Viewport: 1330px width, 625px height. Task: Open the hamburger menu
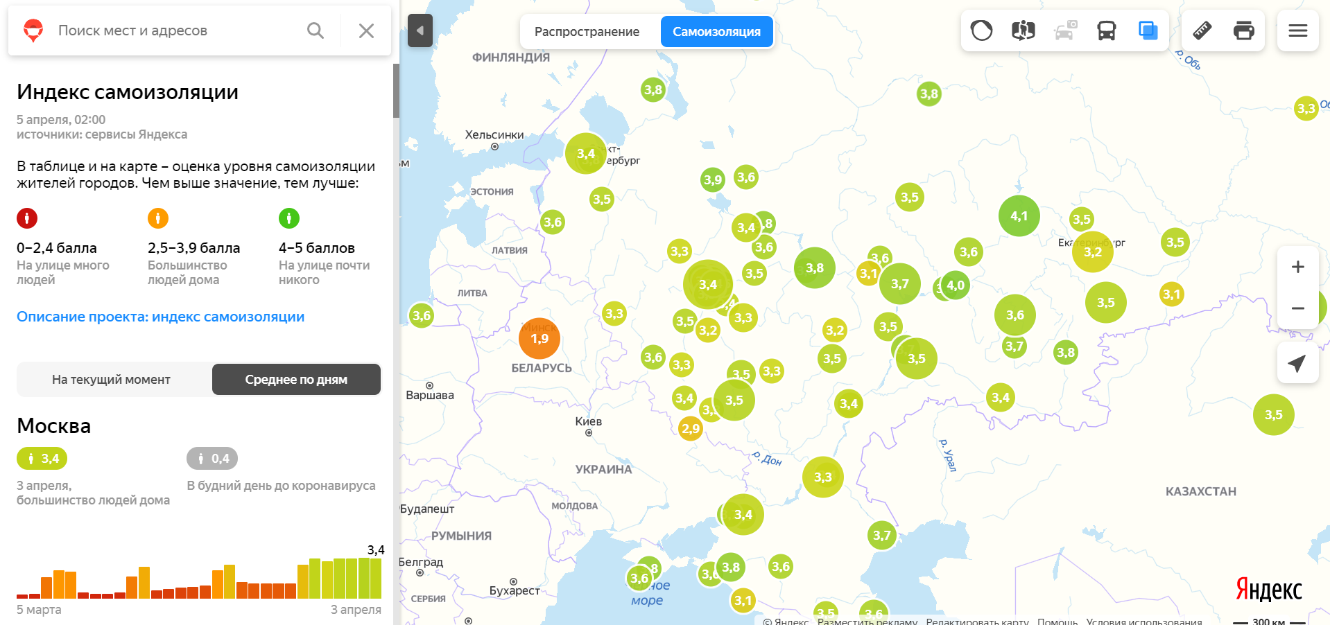click(1297, 30)
